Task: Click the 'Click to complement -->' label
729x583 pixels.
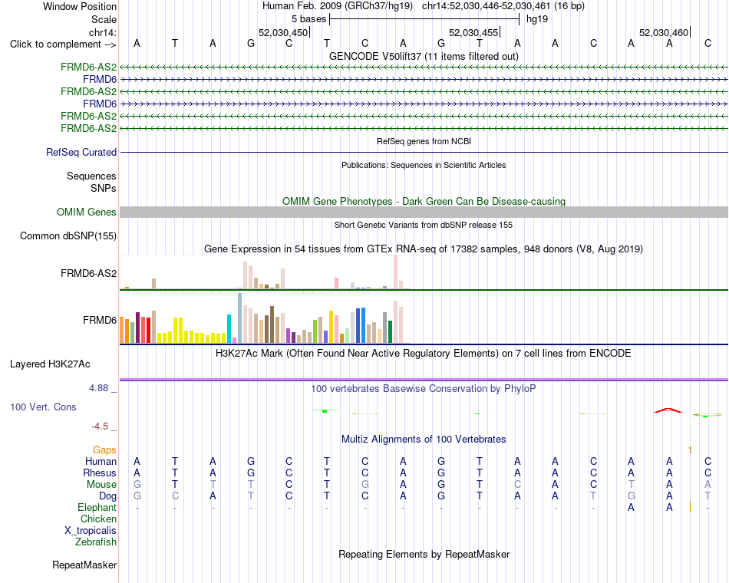Action: pos(63,44)
